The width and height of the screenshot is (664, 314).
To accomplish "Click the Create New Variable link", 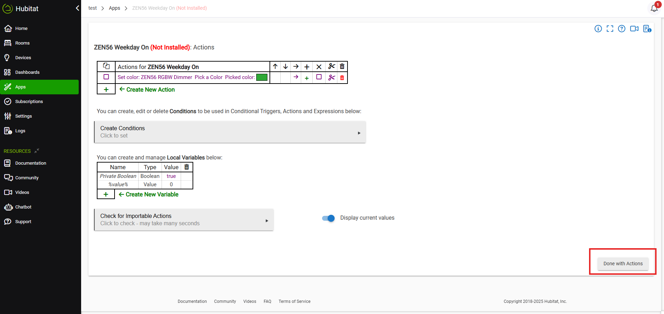I will point(152,194).
